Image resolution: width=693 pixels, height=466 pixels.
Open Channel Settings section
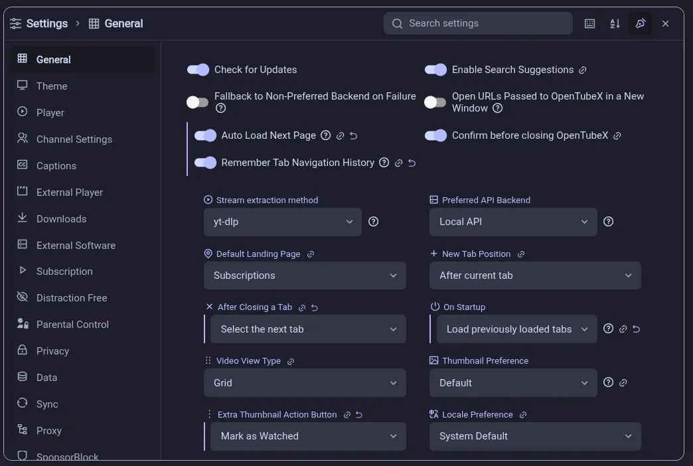83,139
